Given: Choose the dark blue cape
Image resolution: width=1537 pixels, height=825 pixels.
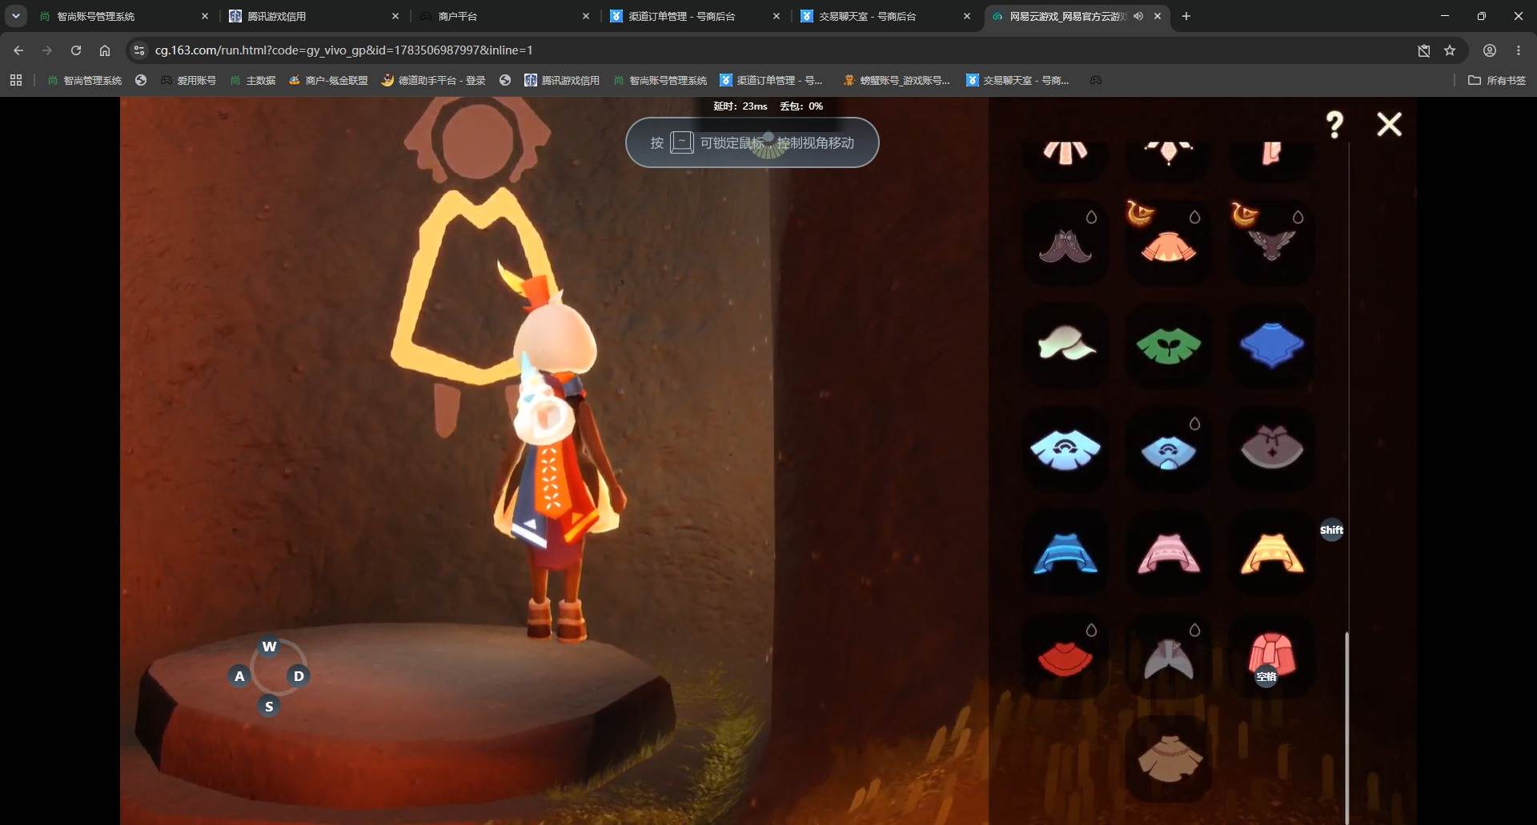Looking at the screenshot, I should [x=1271, y=345].
